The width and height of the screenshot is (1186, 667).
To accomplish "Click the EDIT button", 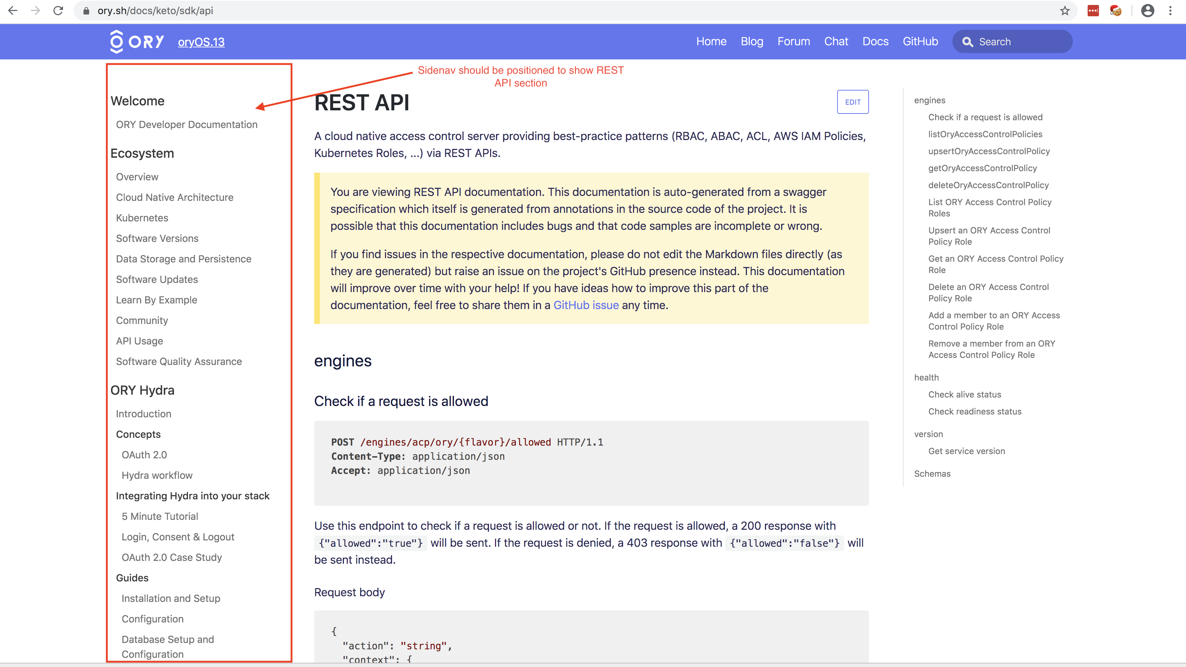I will pyautogui.click(x=853, y=102).
